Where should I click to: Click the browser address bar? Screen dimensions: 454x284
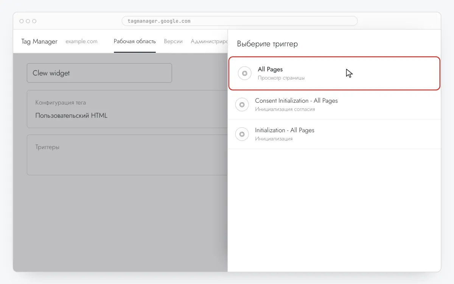(x=239, y=21)
